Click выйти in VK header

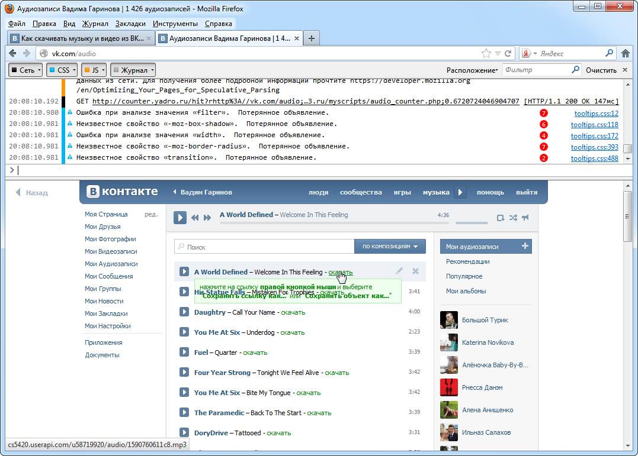point(527,192)
